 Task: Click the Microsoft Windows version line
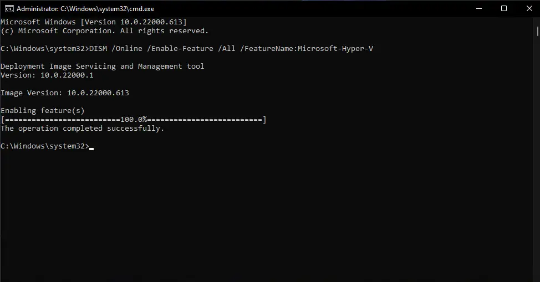coord(90,22)
